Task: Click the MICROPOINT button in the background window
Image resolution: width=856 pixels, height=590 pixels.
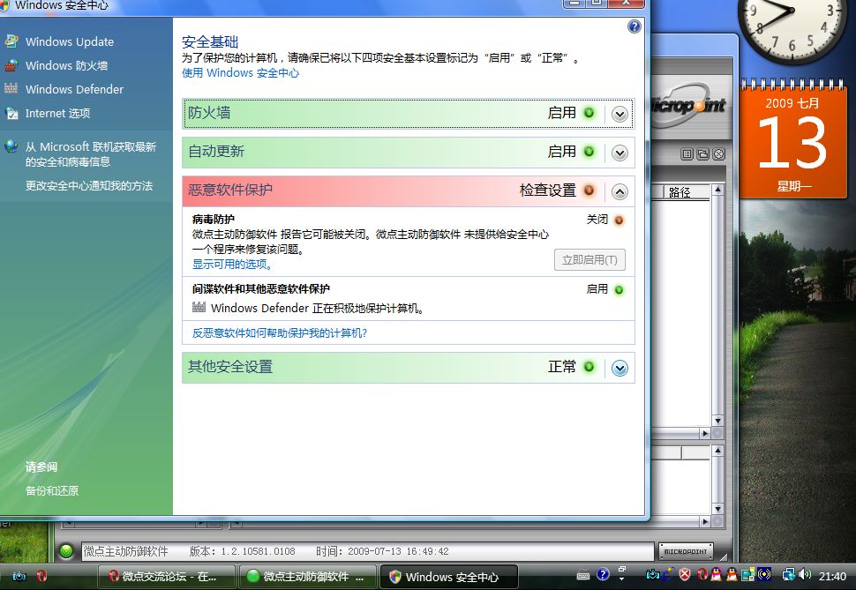Action: pos(686,551)
